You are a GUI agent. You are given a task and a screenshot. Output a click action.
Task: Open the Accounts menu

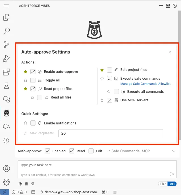(6, 168)
